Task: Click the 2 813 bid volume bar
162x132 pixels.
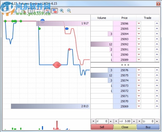Action: [x=50, y=106]
